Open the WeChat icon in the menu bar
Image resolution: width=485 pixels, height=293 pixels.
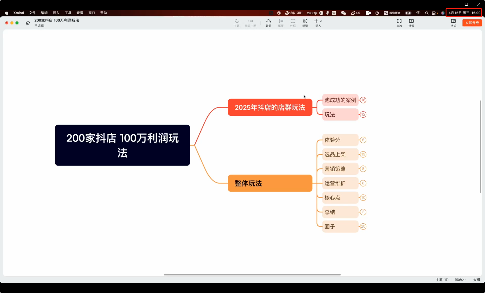(x=343, y=13)
